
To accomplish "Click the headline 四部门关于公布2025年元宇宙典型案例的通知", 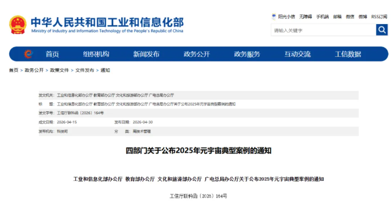I will [x=198, y=150].
